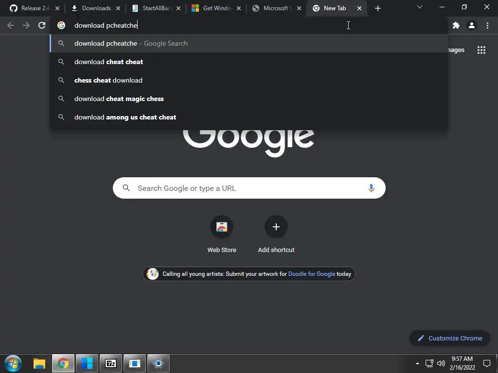Open the gear-styled taskbar icon
Viewport: 498px width, 373px height.
159,363
